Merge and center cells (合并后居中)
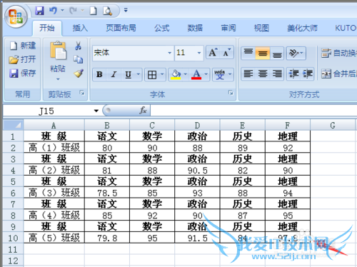This screenshot has width=357, height=267. tap(339, 74)
